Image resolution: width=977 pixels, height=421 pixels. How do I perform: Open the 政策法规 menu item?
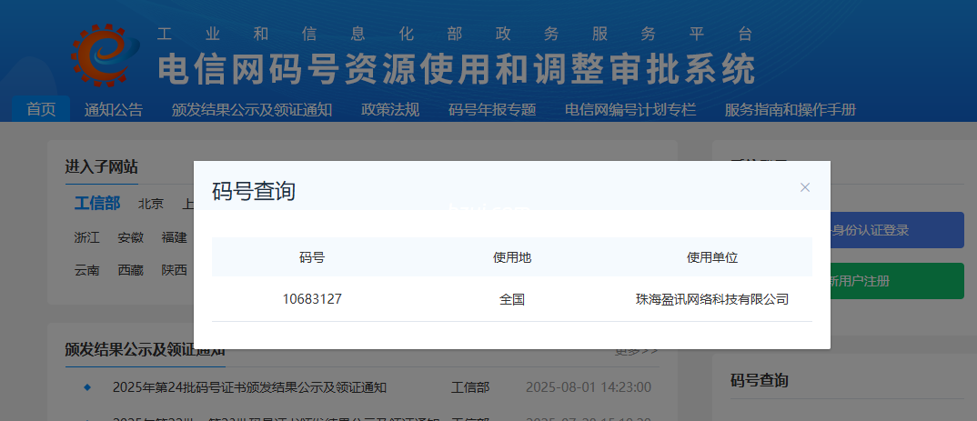tap(390, 110)
